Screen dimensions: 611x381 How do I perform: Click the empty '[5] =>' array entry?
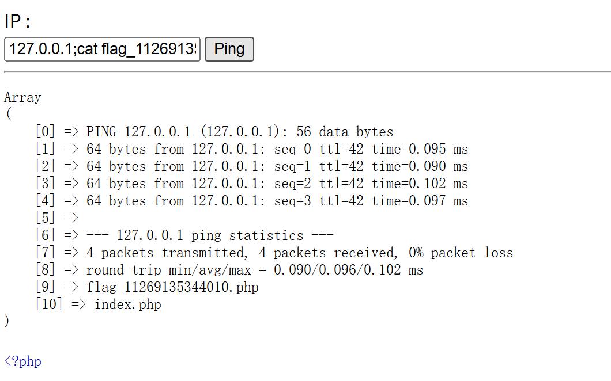[x=56, y=218]
